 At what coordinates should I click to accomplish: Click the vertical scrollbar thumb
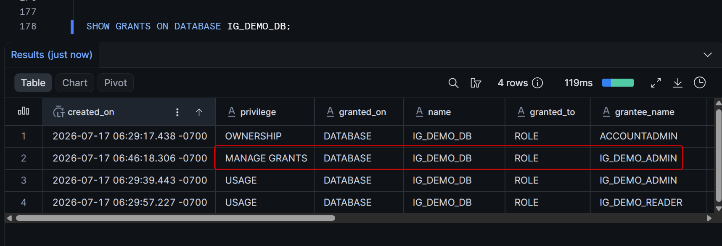pyautogui.click(x=719, y=155)
